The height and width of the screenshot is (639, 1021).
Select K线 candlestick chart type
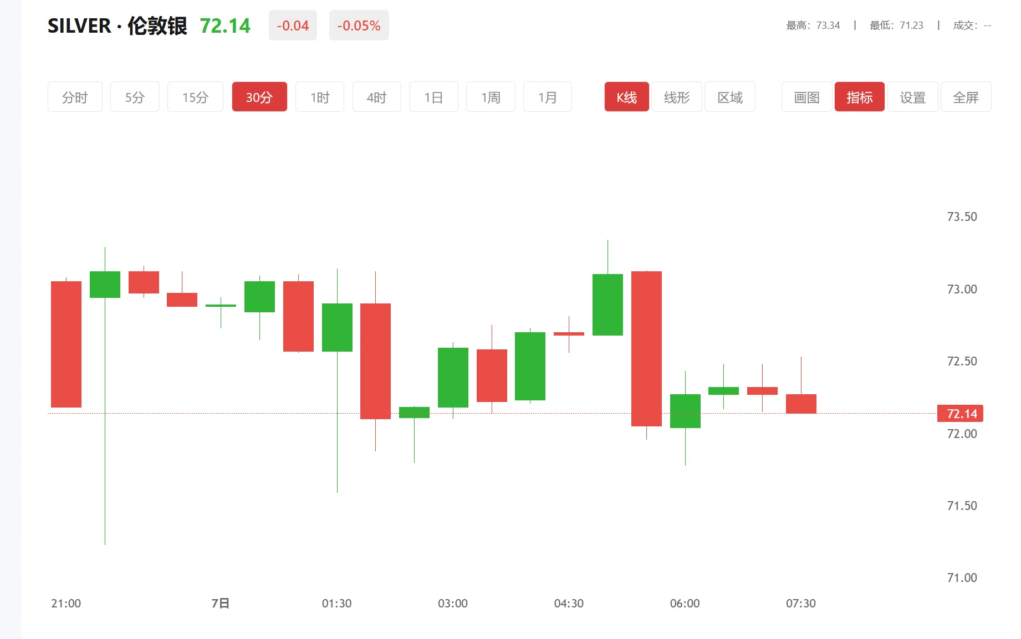tap(626, 97)
